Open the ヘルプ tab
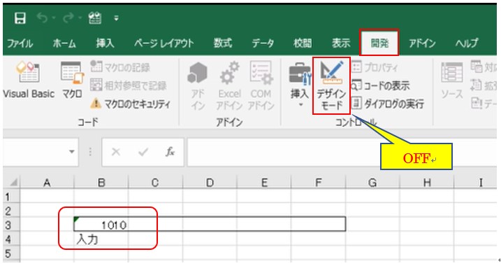 (x=467, y=43)
